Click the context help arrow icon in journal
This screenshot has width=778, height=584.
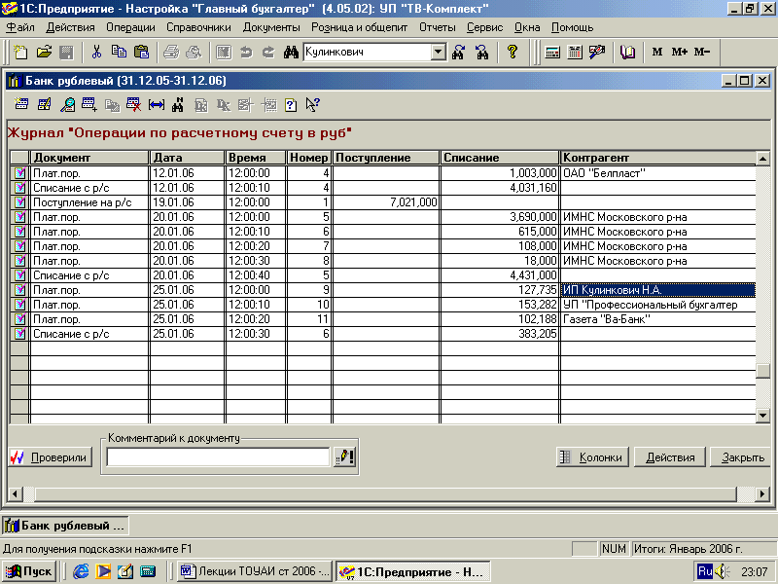312,104
